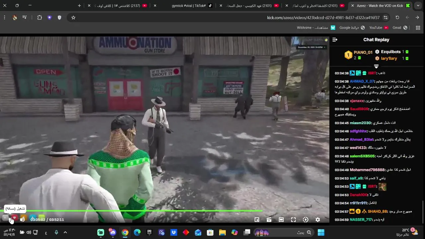The width and height of the screenshot is (425, 239).
Task: Open File Explorer from taskbar
Action: pyautogui.click(x=222, y=232)
